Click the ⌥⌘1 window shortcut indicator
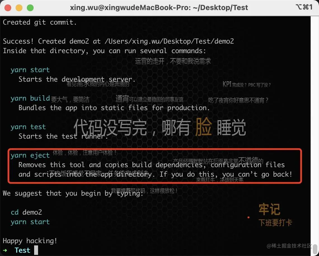Screen dimensions: 319x256 pos(304,7)
